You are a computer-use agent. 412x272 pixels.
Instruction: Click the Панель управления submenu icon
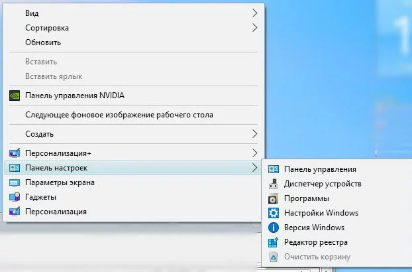point(274,169)
